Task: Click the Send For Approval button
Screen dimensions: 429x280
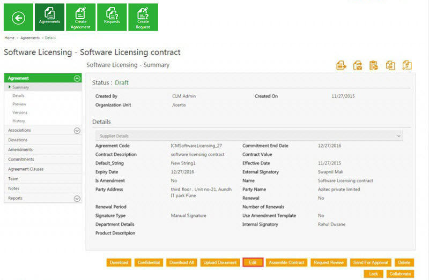Action: click(x=371, y=262)
